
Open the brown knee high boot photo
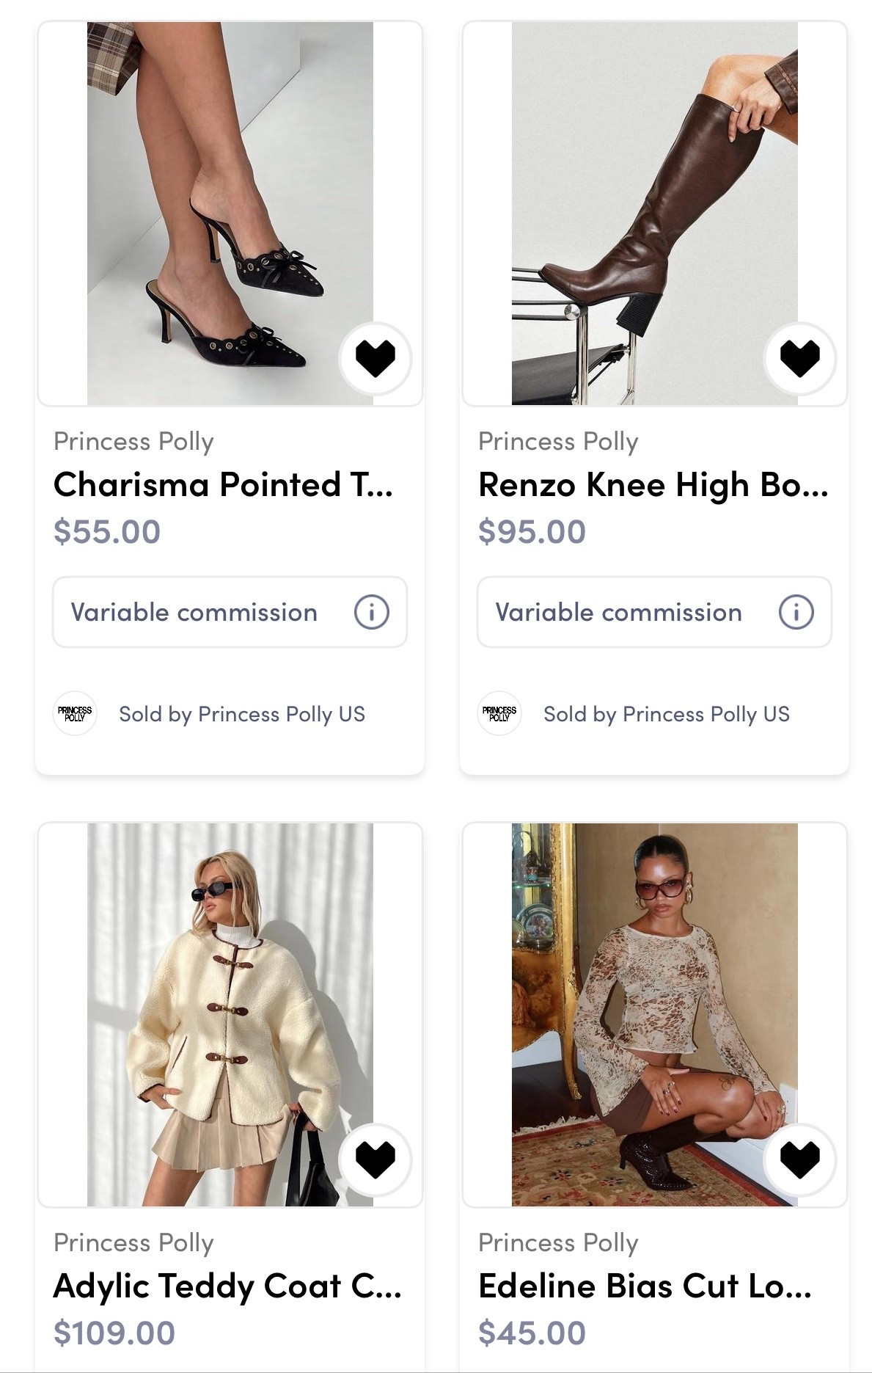(654, 213)
